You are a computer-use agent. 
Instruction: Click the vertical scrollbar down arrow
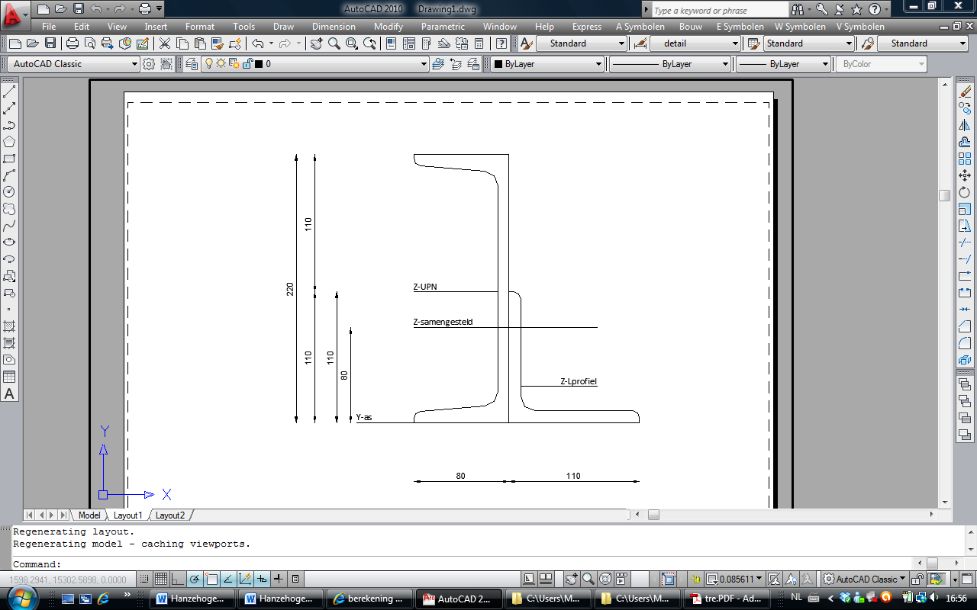coord(945,502)
